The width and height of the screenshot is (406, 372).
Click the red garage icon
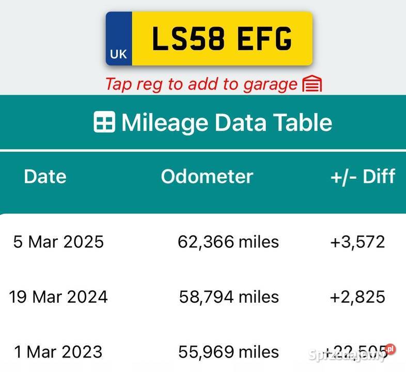[312, 84]
